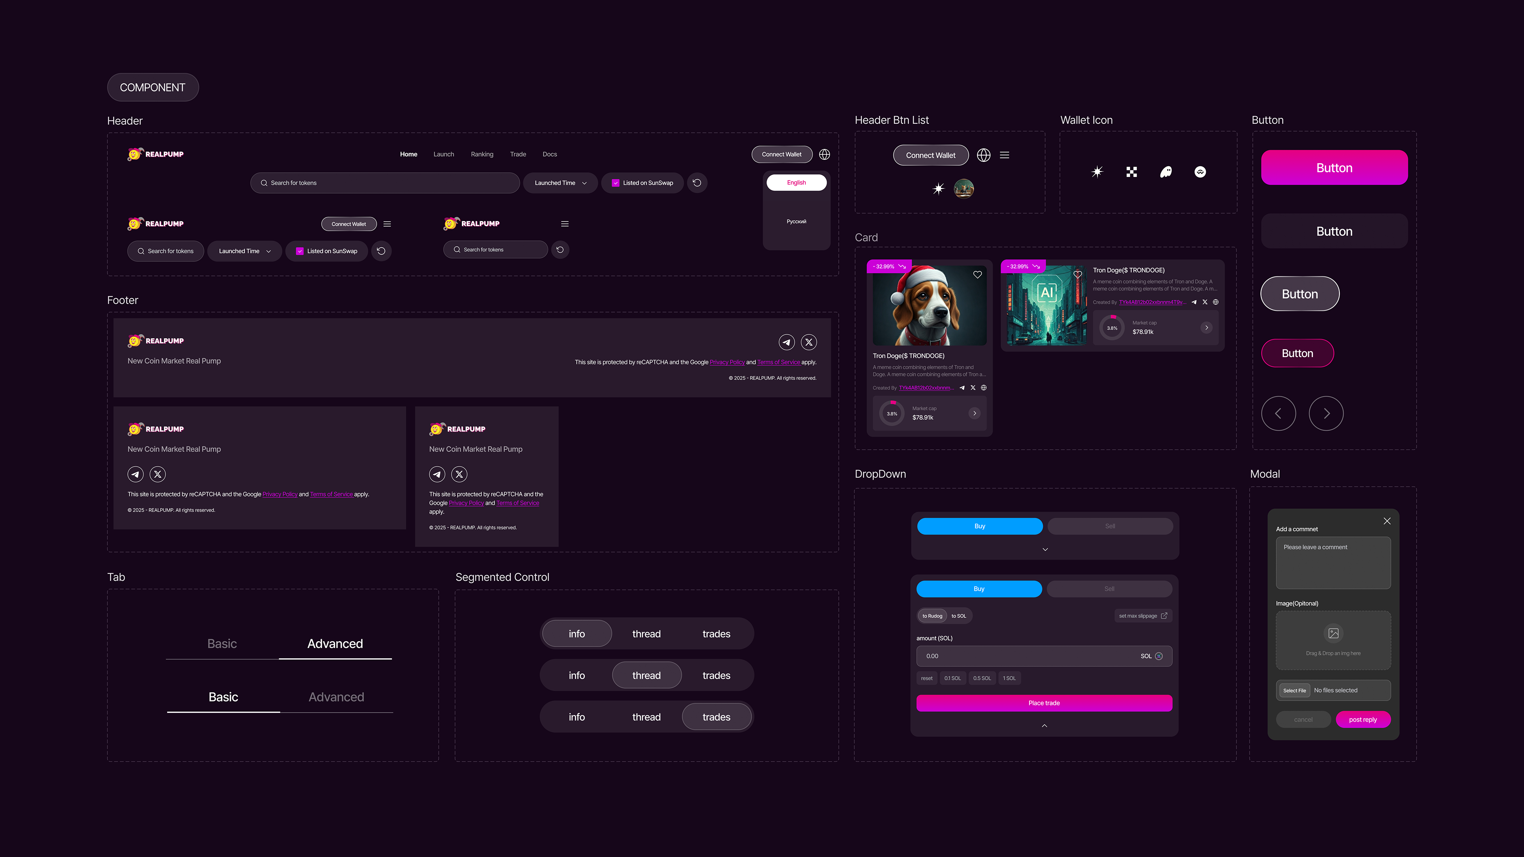
Task: Favorite the beagle dog card with heart
Action: (978, 275)
